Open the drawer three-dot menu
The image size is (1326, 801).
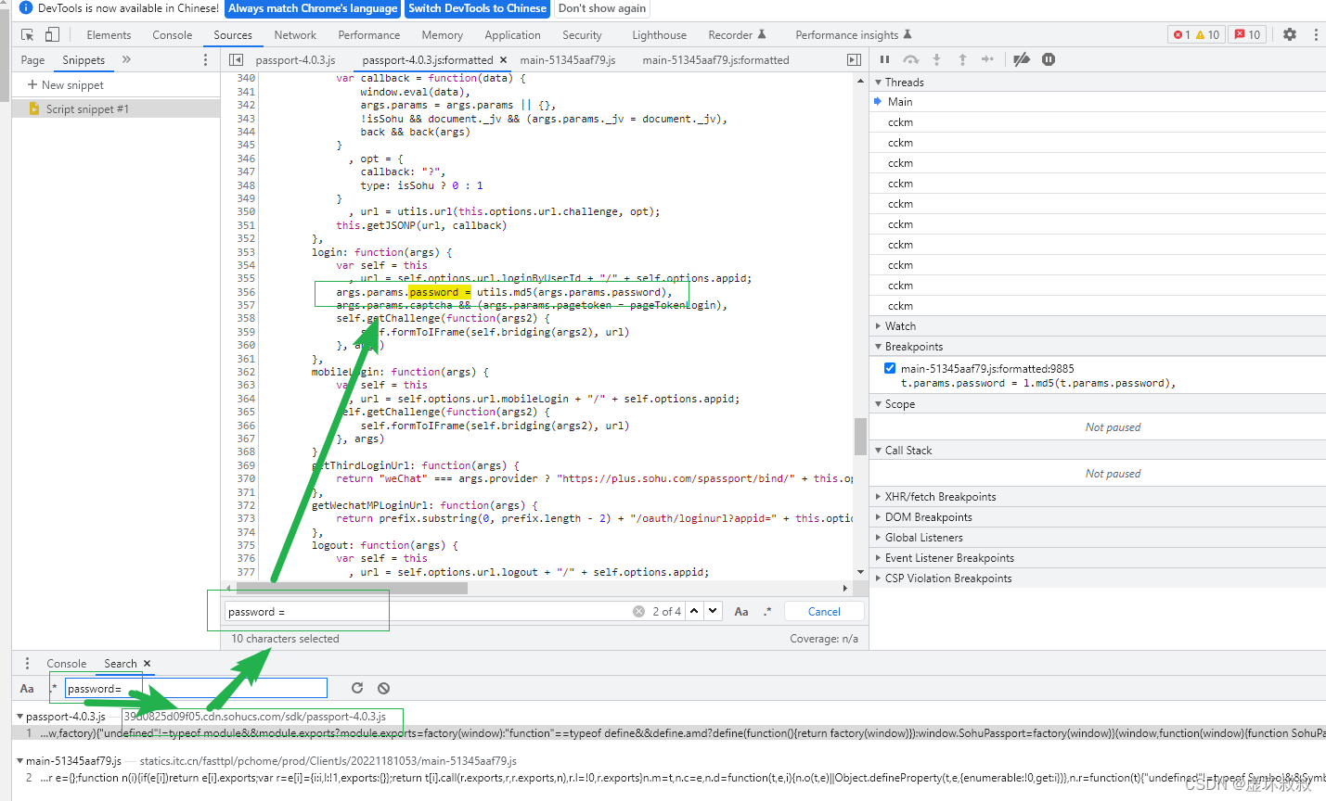(27, 663)
